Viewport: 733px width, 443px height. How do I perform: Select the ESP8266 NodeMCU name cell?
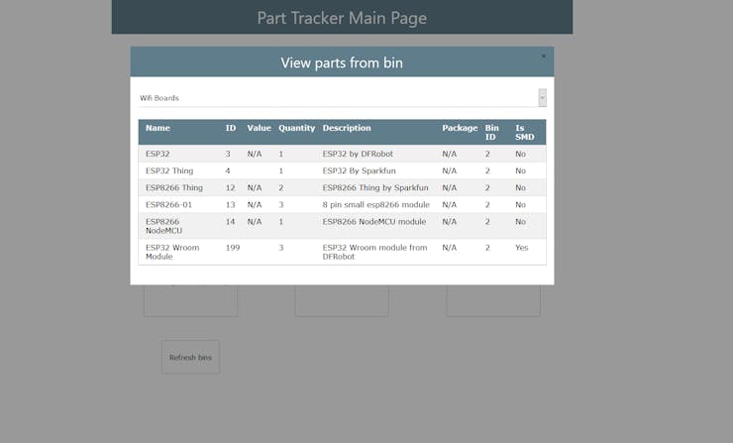coord(164,226)
